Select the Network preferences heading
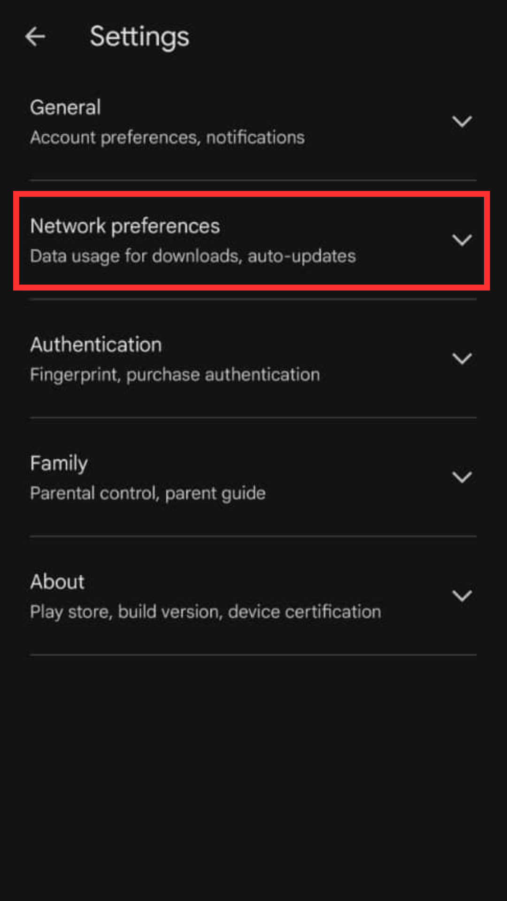507x901 pixels. (x=125, y=226)
